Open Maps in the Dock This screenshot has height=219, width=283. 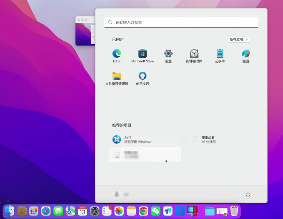70,211
